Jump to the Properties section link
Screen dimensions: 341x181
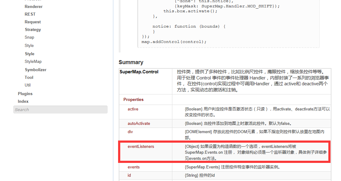pyautogui.click(x=133, y=100)
